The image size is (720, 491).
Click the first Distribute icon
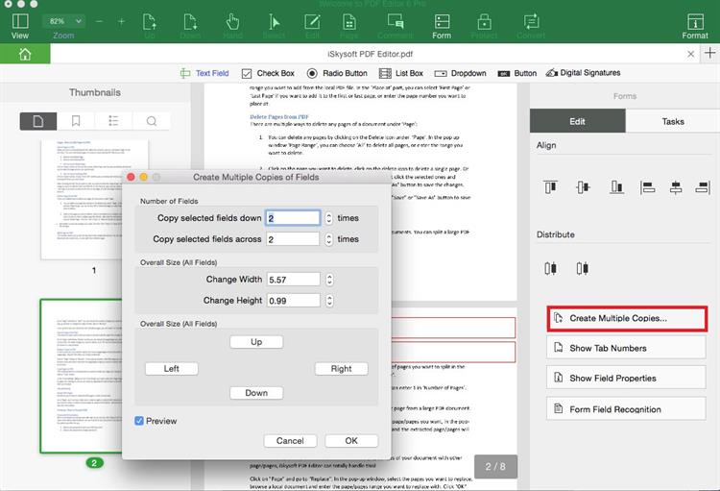[x=551, y=268]
